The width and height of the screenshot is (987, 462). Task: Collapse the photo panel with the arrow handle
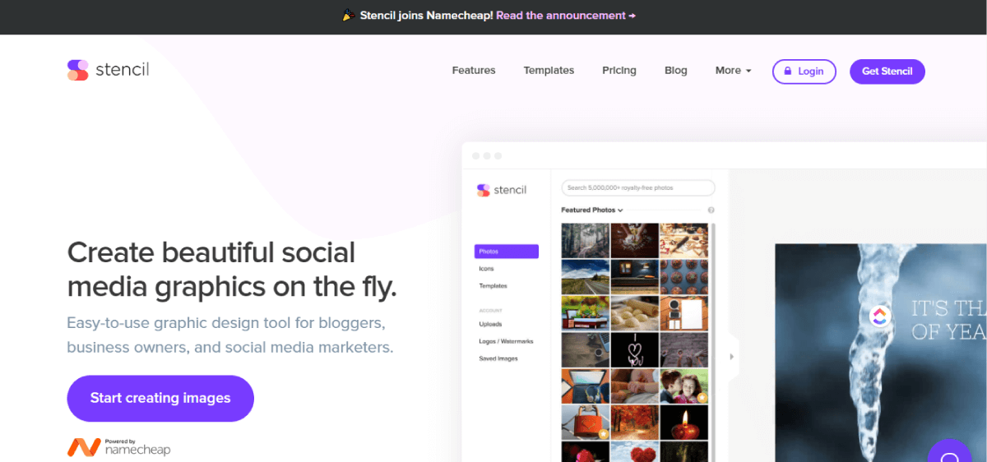pyautogui.click(x=732, y=357)
